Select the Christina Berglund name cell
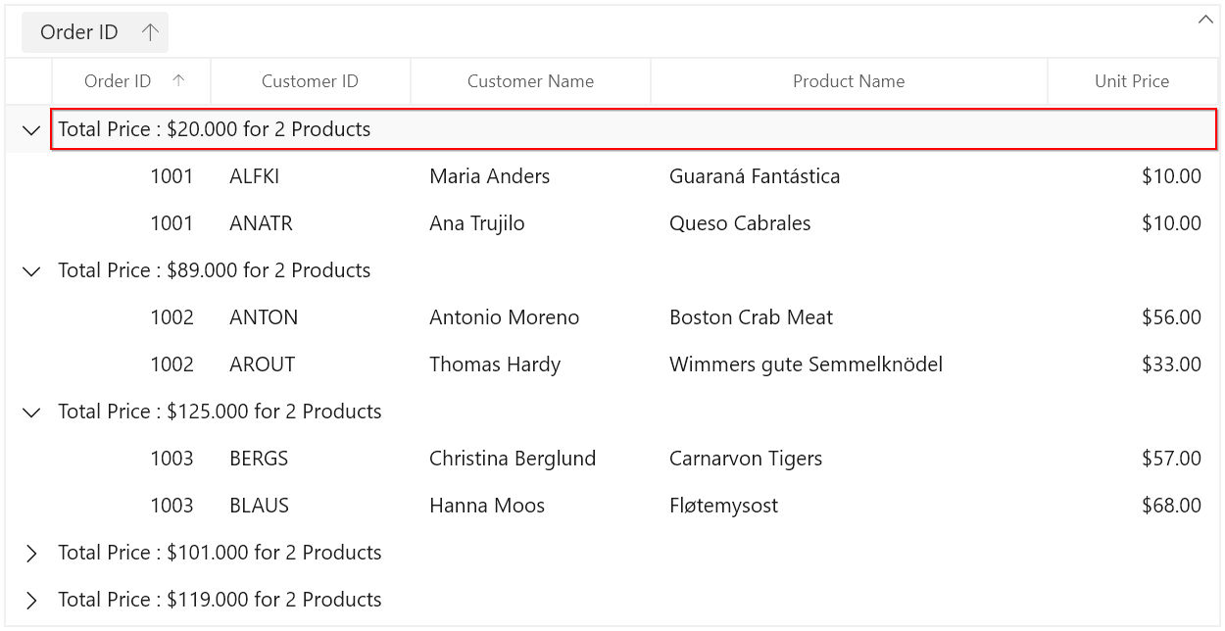The width and height of the screenshot is (1225, 631). pyautogui.click(x=531, y=459)
